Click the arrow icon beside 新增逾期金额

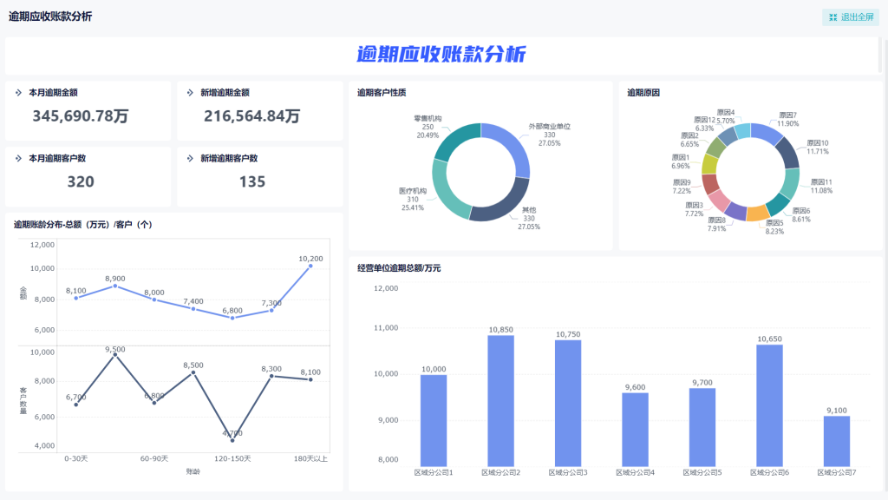pyautogui.click(x=190, y=92)
